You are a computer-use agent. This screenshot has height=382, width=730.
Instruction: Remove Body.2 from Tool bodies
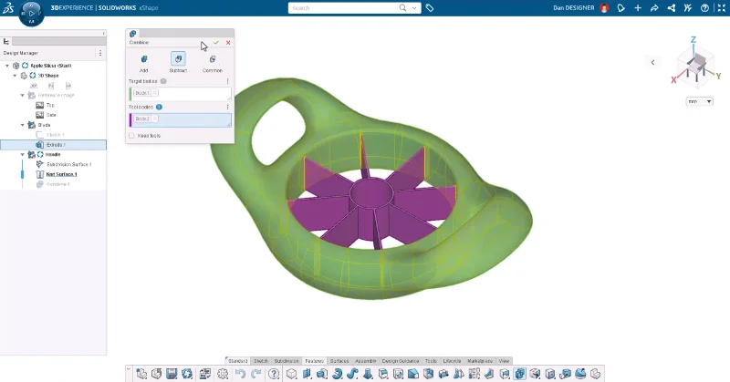pos(155,119)
